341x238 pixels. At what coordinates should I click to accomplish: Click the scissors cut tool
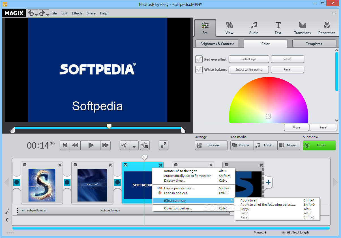(x=125, y=145)
